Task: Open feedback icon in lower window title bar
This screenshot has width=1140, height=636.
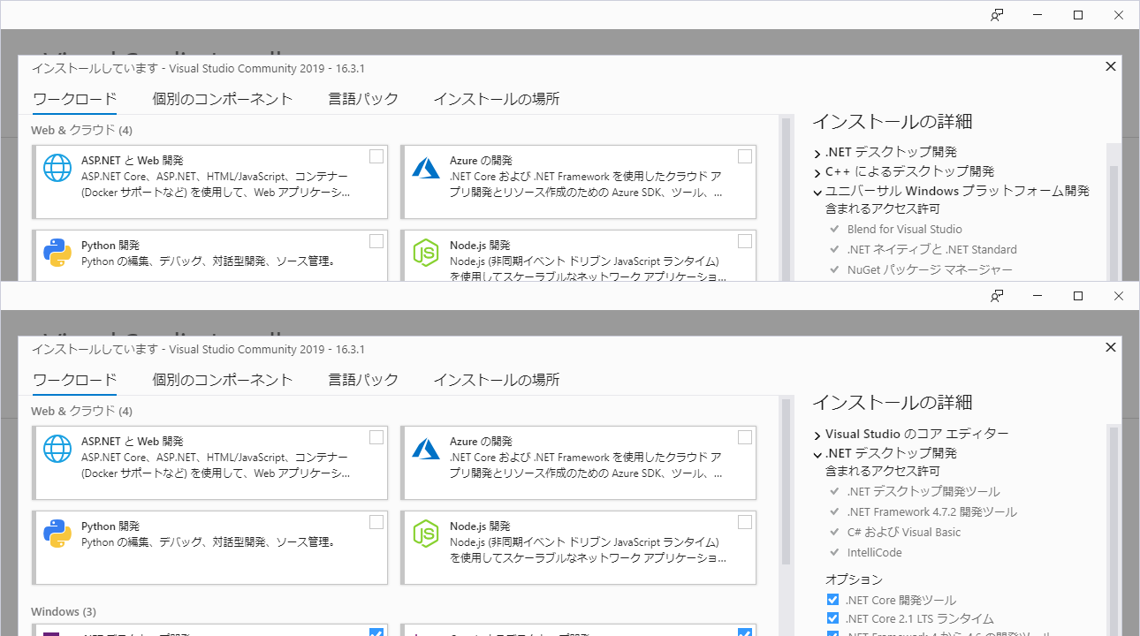Action: click(x=997, y=296)
